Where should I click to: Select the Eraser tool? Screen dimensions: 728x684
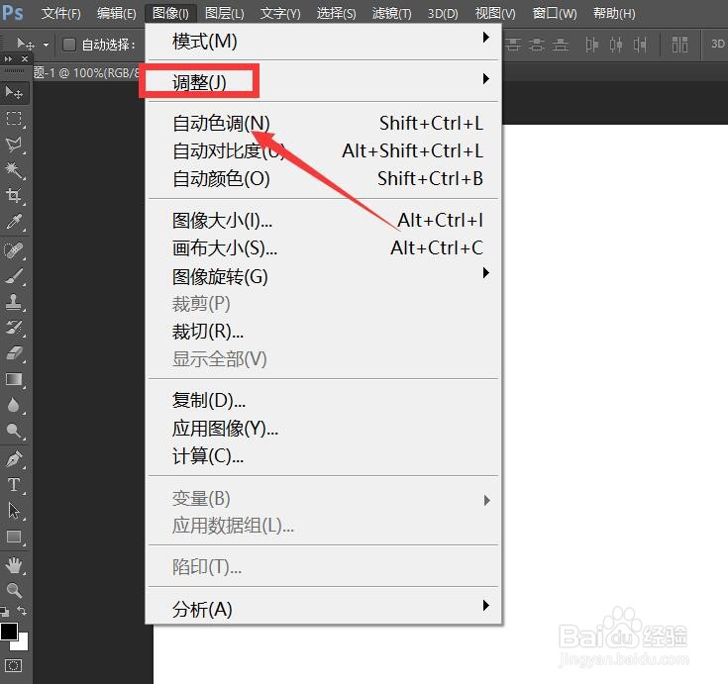click(x=14, y=353)
